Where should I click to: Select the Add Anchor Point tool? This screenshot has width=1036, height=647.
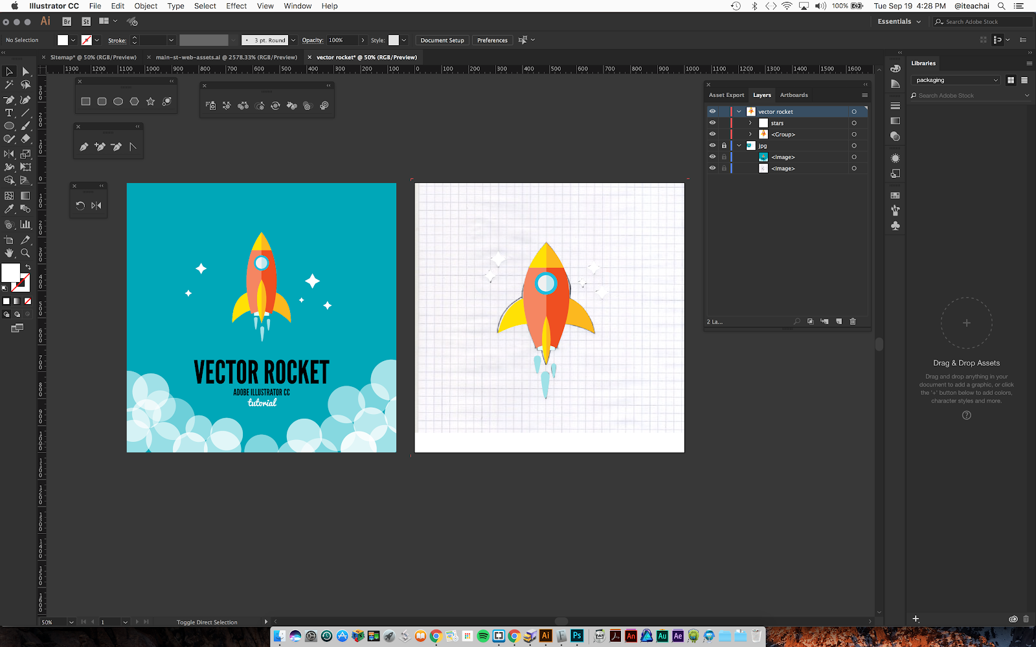(100, 147)
